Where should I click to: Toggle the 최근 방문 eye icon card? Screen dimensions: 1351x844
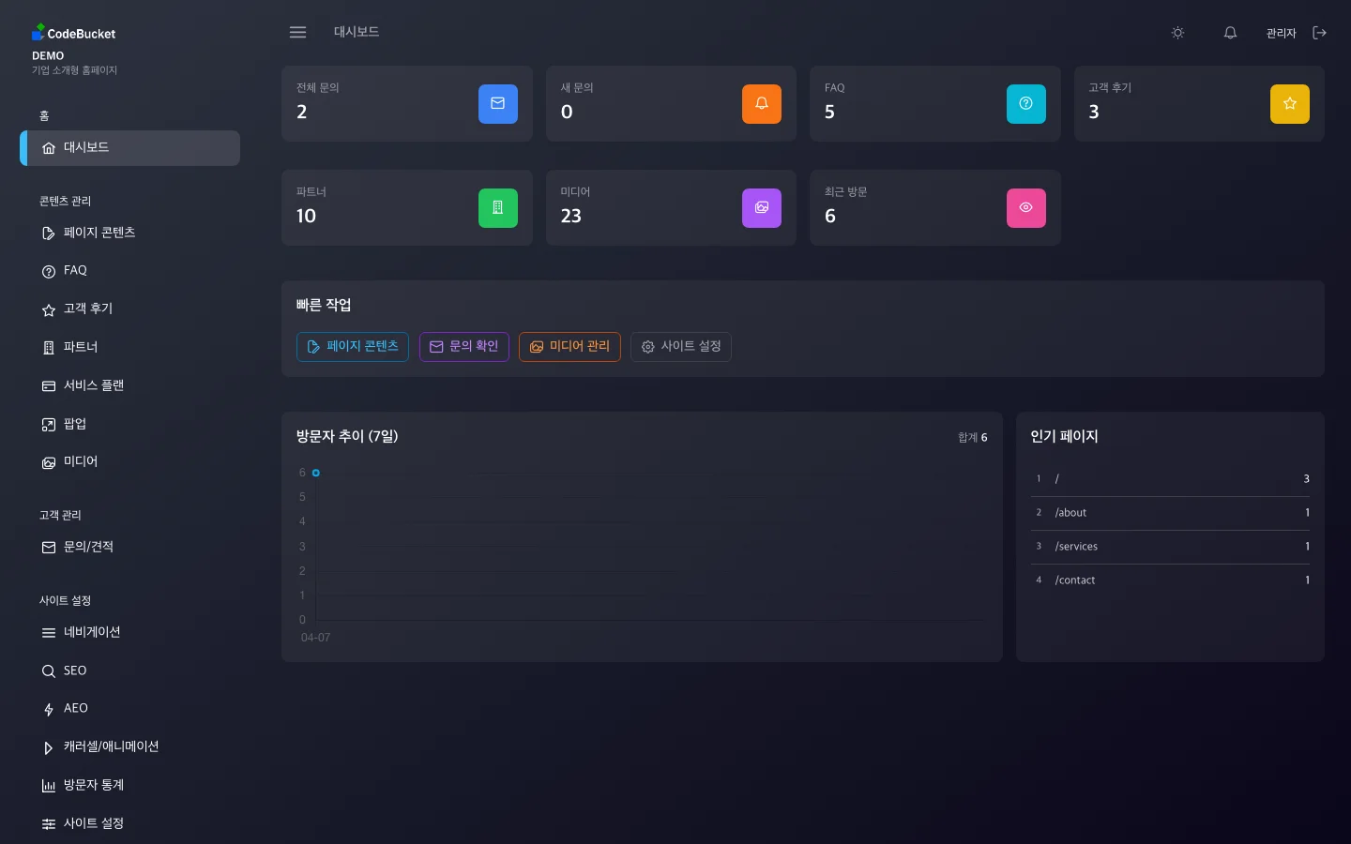1026,208
